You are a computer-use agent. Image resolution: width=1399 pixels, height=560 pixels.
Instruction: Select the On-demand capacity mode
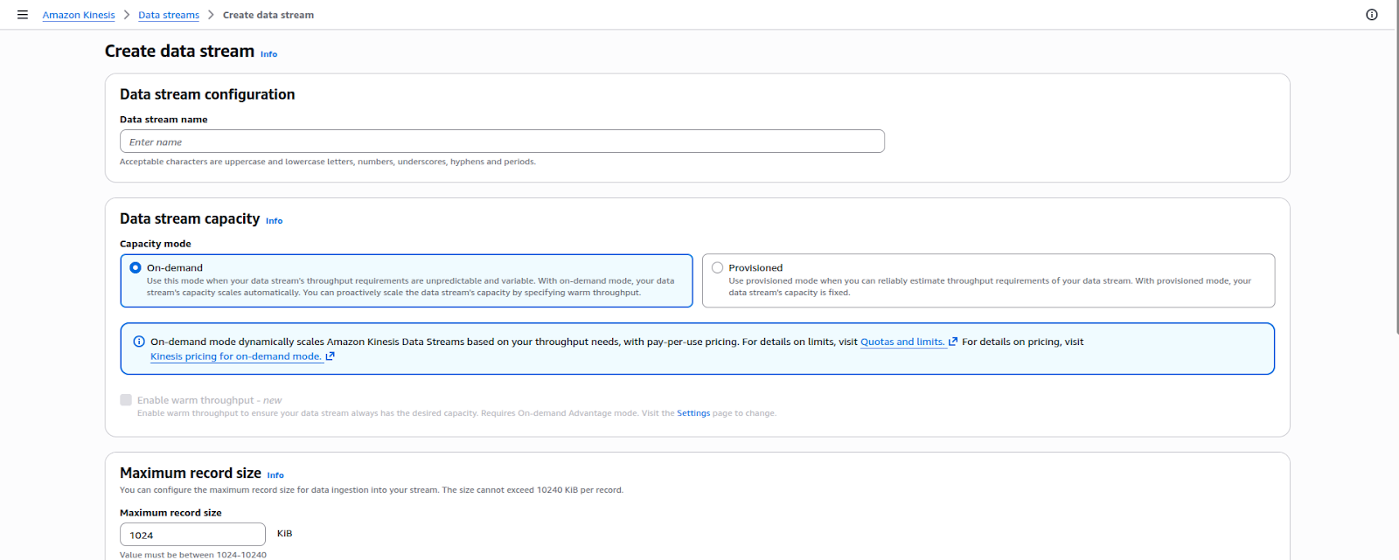[136, 268]
